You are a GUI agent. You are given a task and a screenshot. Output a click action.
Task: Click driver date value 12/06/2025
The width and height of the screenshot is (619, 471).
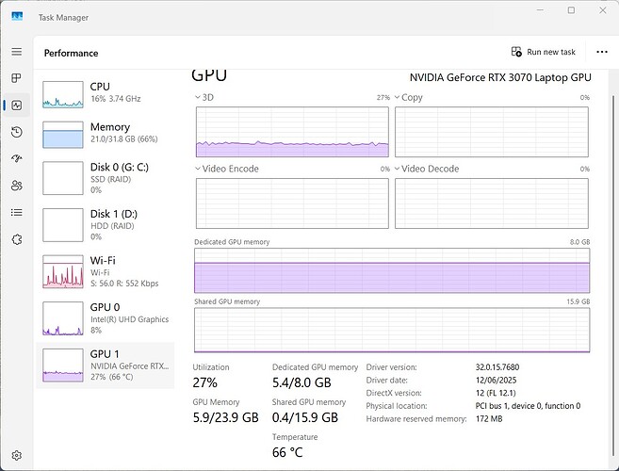[496, 381]
